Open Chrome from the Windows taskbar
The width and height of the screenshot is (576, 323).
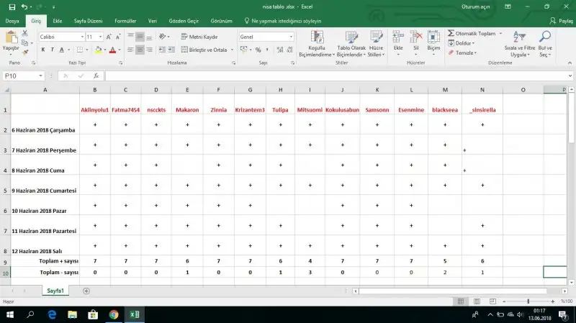click(x=114, y=314)
